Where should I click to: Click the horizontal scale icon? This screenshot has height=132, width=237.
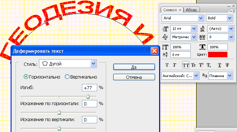[202, 47]
